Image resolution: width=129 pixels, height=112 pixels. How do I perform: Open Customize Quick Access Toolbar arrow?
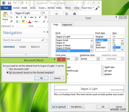[27, 3]
